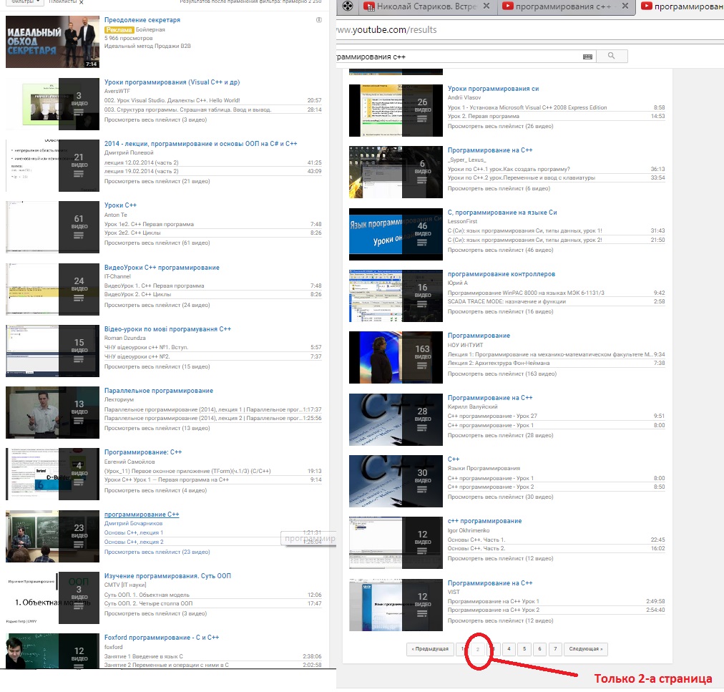Go to the previous page with '« Предыдущая'
The image size is (724, 692).
(431, 649)
